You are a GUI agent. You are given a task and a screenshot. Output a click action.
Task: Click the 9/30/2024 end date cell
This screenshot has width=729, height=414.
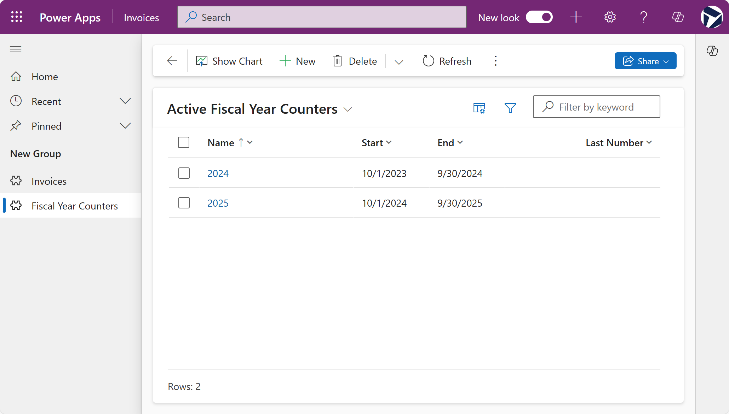[x=460, y=173]
